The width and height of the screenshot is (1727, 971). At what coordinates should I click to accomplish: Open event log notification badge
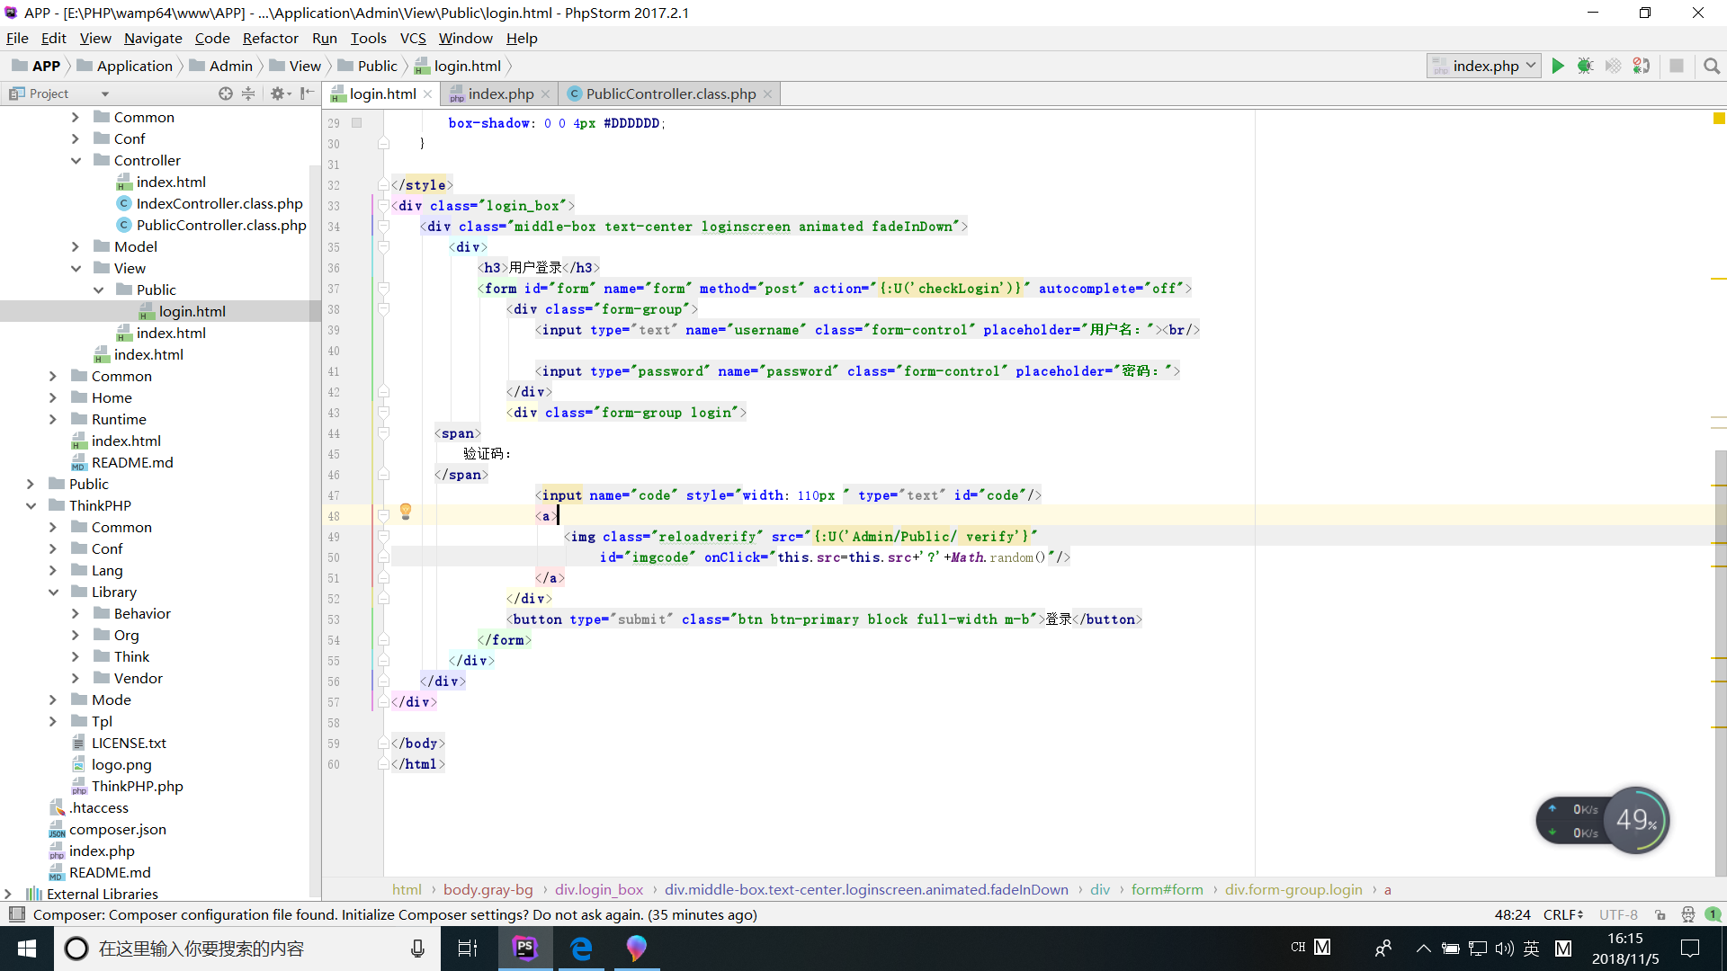1714,914
